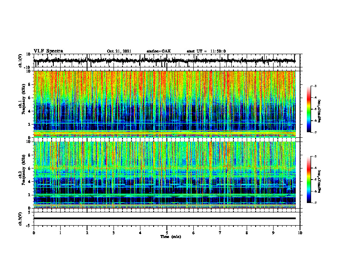Click the "6" kHz tick on ch.2 frequency axis
338x261 pixels.
pyautogui.click(x=30, y=168)
